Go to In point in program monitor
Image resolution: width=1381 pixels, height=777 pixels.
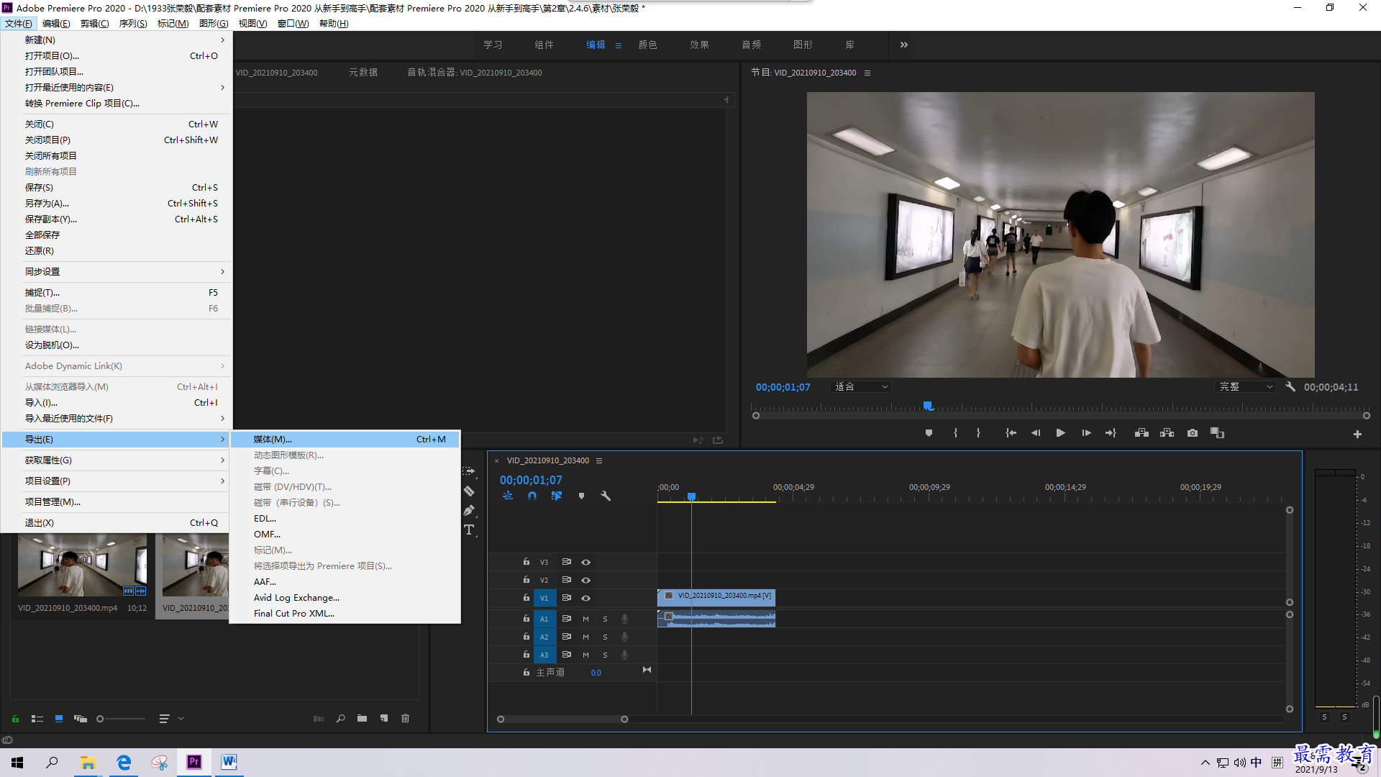(x=1011, y=433)
